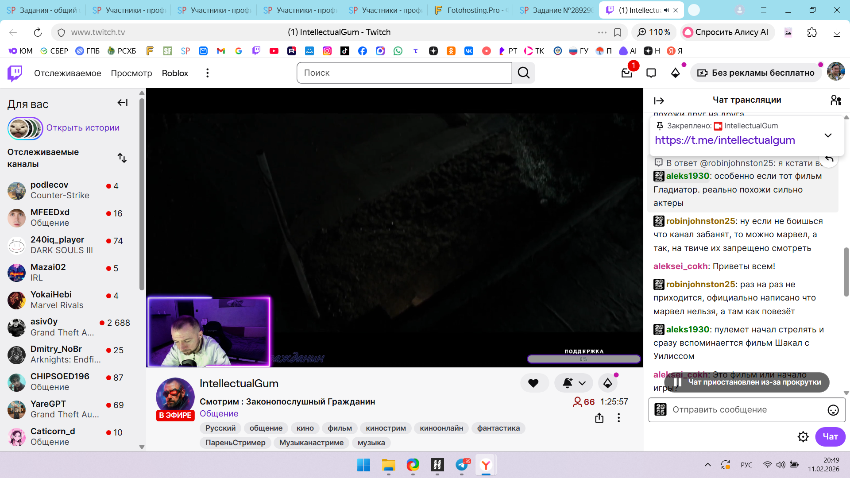850x478 pixels.
Task: Click the Twitch home logo
Action: coord(15,73)
